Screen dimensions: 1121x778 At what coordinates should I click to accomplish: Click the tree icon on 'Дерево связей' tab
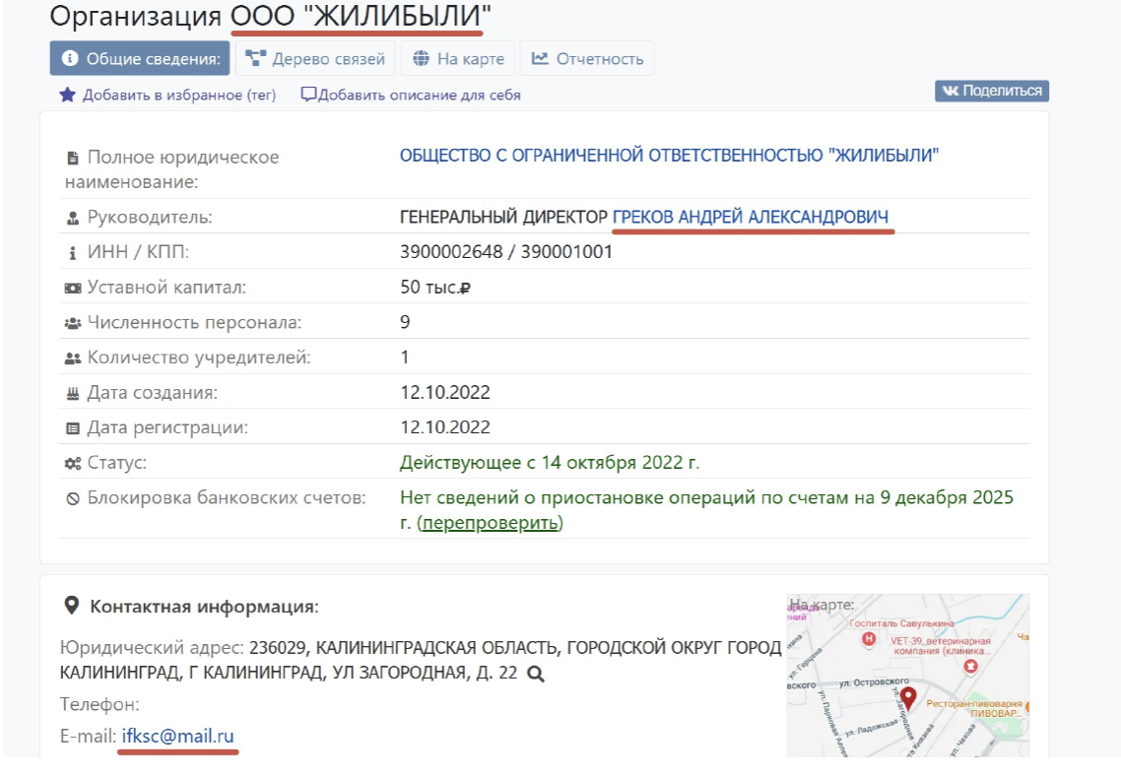(256, 58)
